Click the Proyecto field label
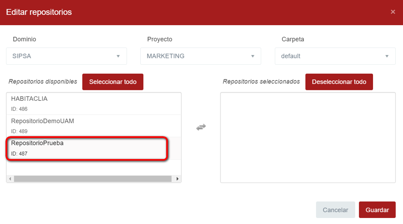Viewport: 403px width, 224px height. pos(159,39)
